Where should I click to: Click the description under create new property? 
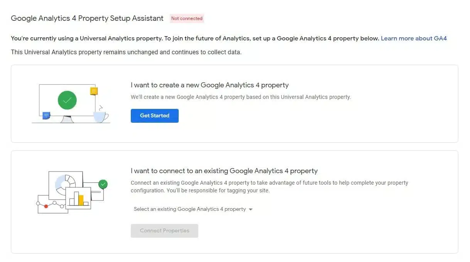(x=240, y=97)
